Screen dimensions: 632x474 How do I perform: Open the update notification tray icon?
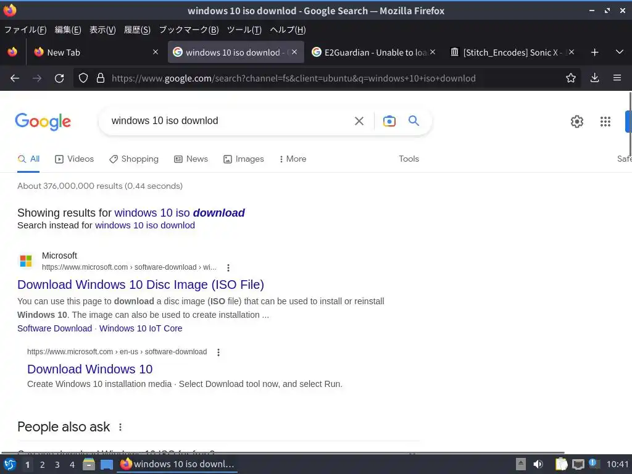(x=593, y=464)
